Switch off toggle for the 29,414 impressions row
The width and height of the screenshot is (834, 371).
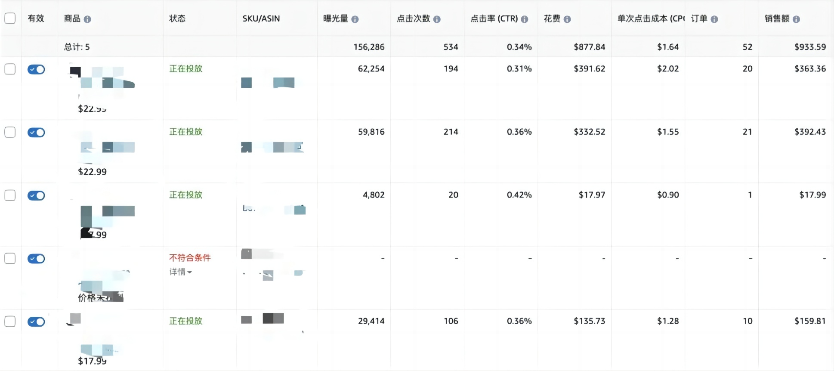36,322
